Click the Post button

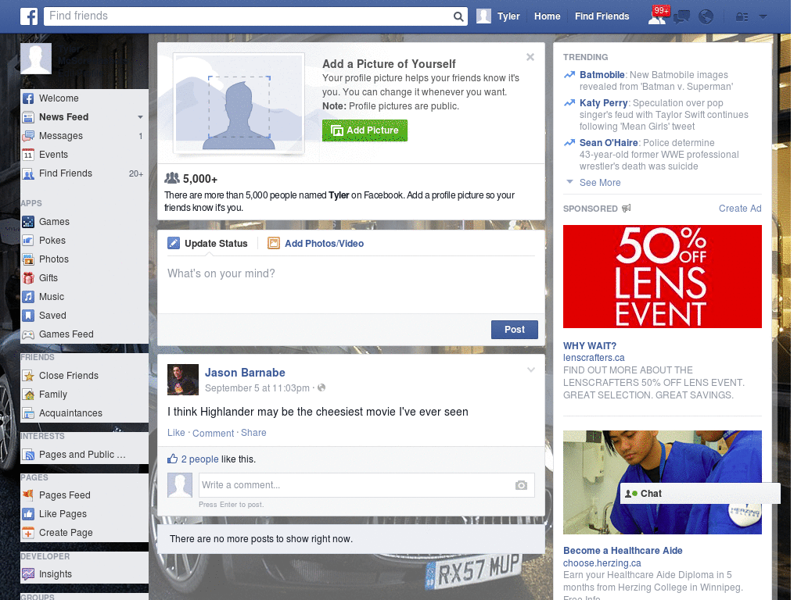click(x=515, y=330)
